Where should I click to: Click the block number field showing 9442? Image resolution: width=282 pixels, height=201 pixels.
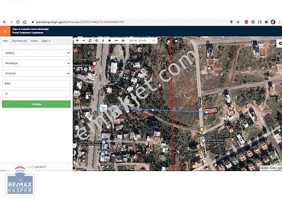(x=36, y=84)
